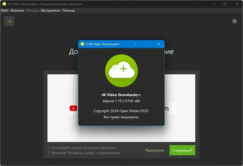Click main window title 'Профессиональная лицензия'
243x166 pixels.
pos(61,4)
